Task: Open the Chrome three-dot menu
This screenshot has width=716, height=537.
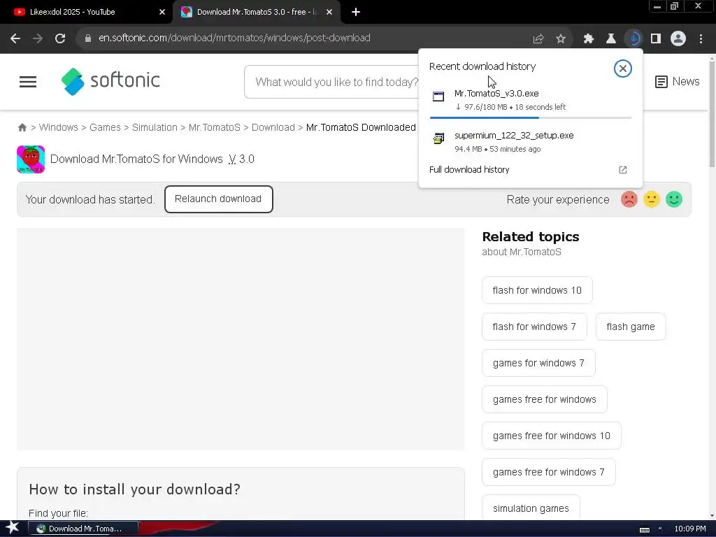Action: pyautogui.click(x=701, y=39)
